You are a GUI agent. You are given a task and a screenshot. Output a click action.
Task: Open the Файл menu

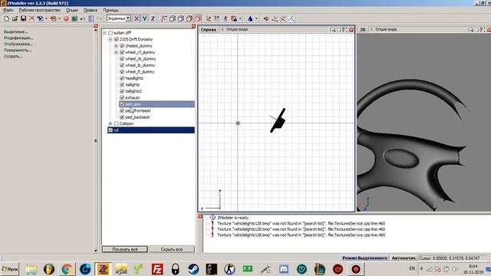8,10
